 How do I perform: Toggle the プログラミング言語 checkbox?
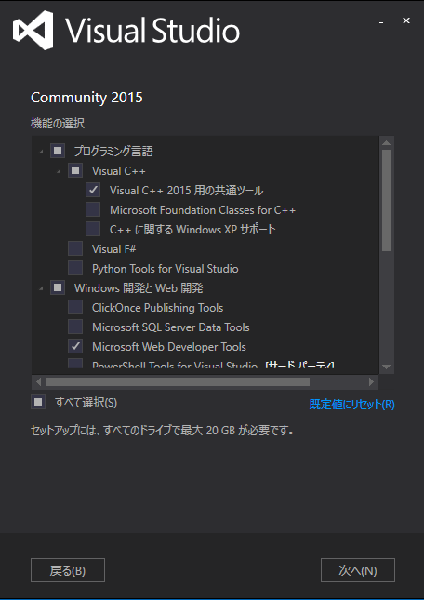pyautogui.click(x=58, y=151)
